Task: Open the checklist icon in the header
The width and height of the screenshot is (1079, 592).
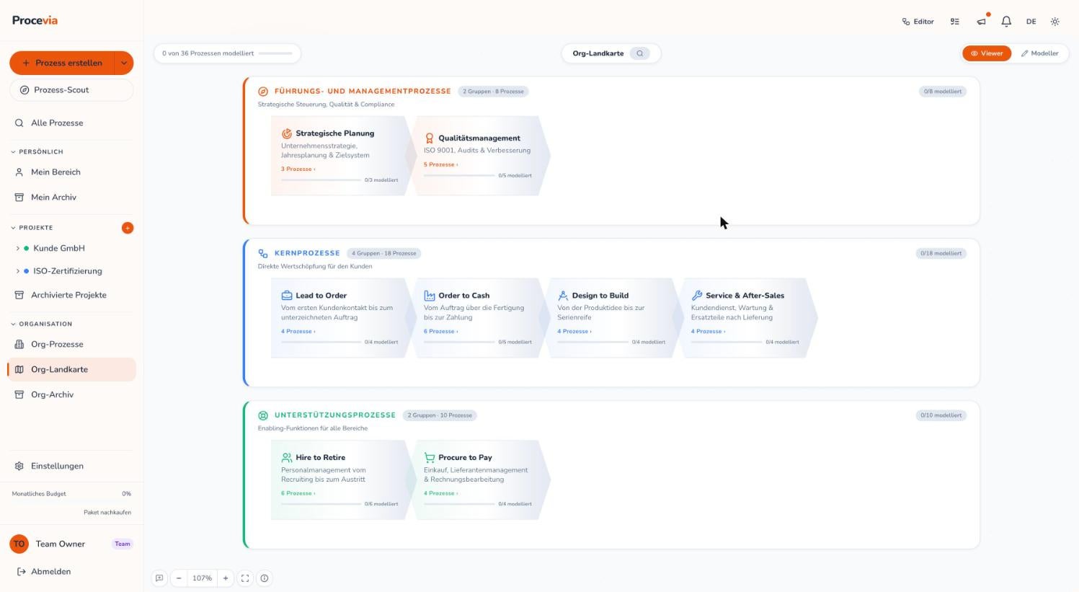Action: coord(955,22)
